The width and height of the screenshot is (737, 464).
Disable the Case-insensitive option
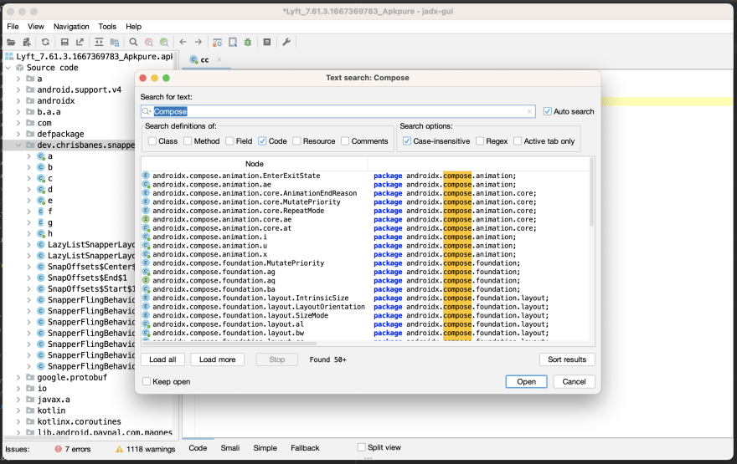(407, 140)
